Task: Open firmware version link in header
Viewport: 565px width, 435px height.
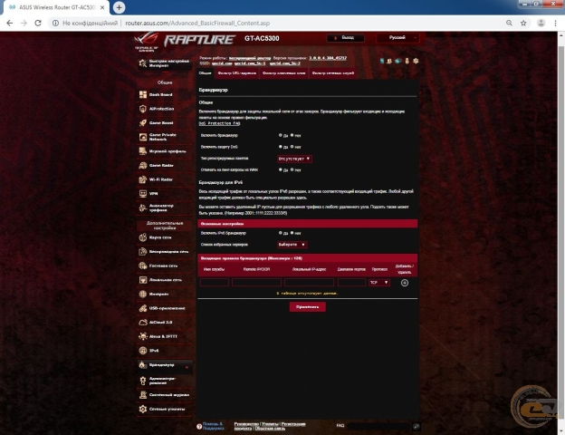Action: tap(328, 58)
